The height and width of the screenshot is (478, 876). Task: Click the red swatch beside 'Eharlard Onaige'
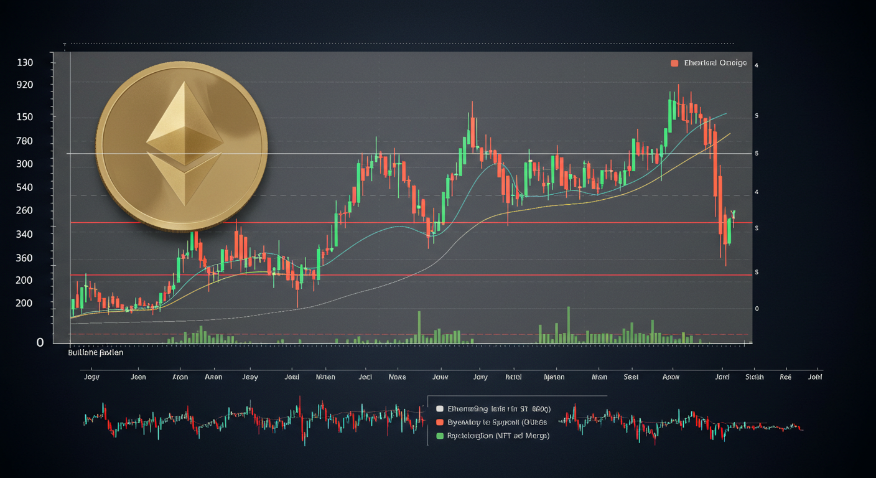click(x=674, y=63)
